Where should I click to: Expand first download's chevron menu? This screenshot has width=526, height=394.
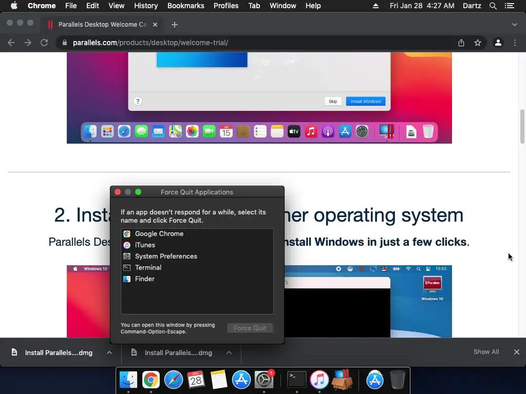pos(109,352)
